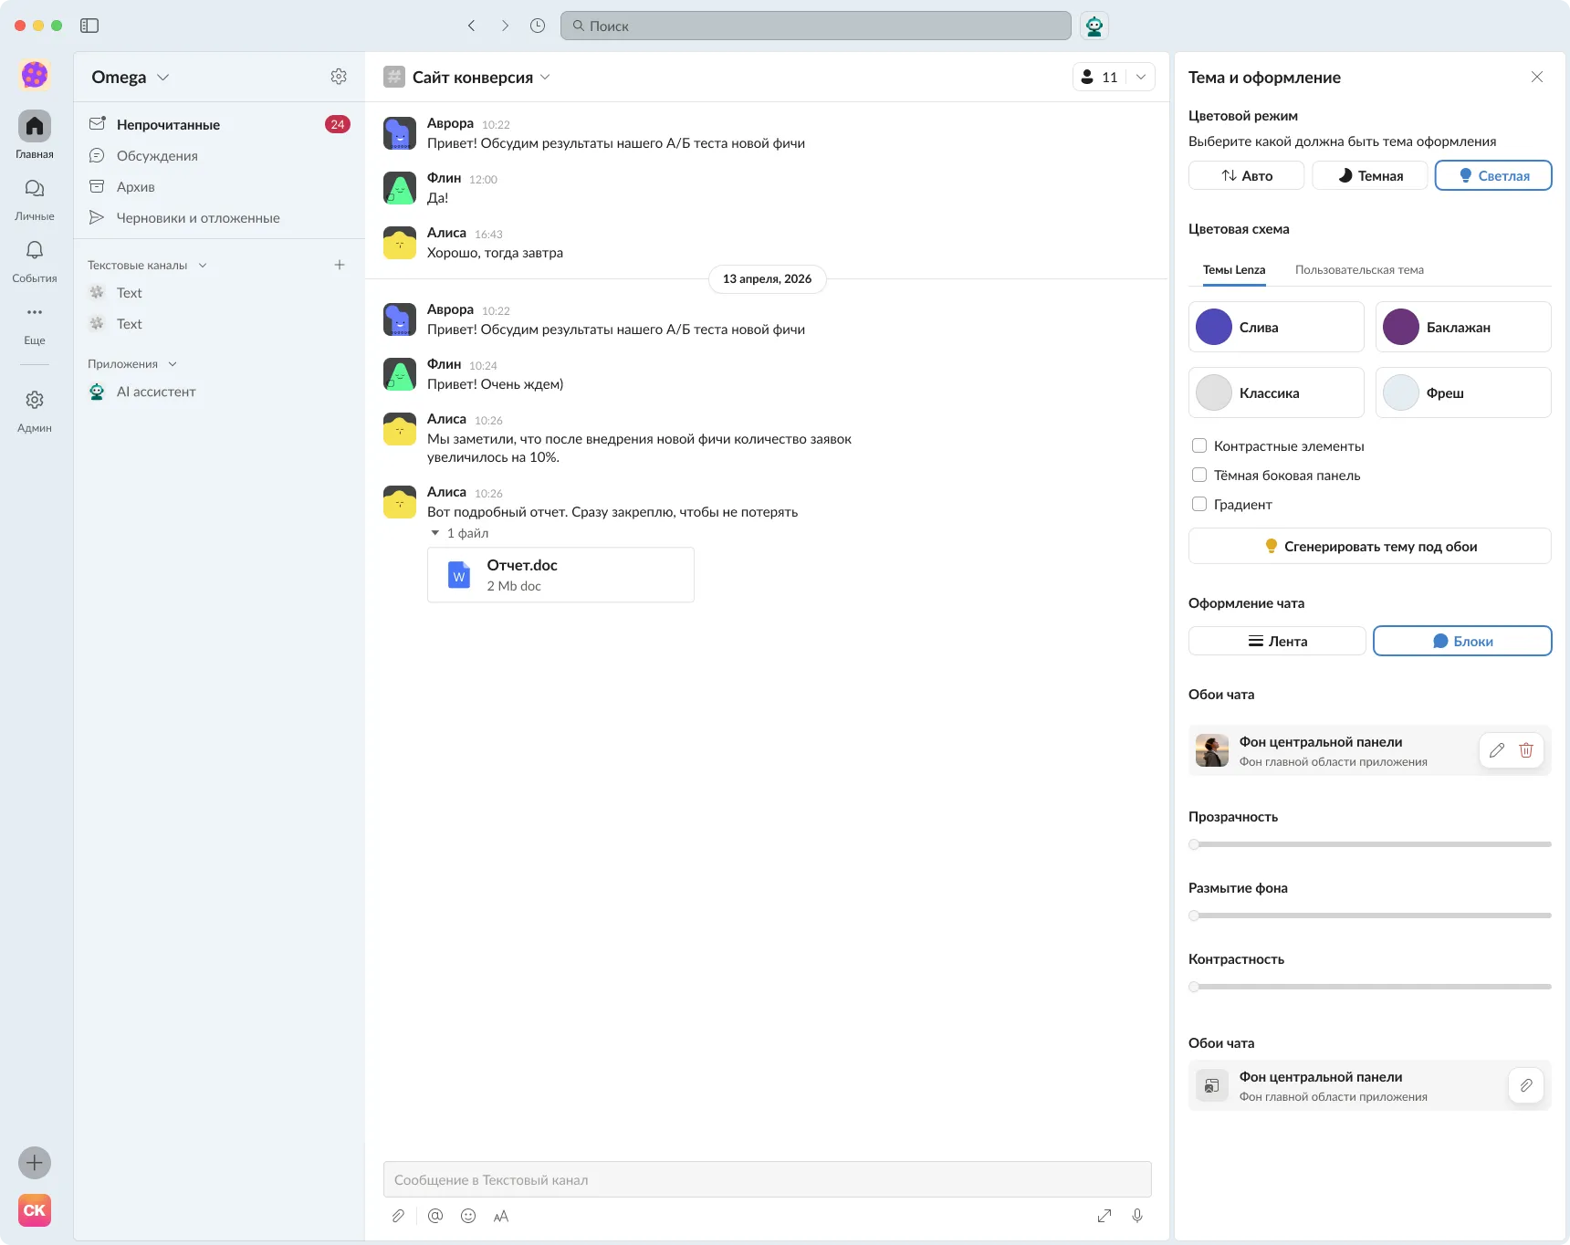Edit wallpaper with pencil icon
Viewport: 1570px width, 1245px height.
(1497, 750)
